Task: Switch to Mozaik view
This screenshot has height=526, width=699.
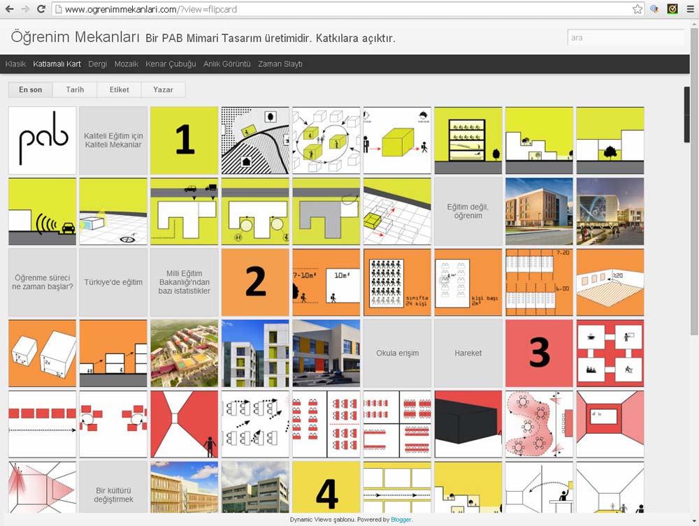Action: 127,64
